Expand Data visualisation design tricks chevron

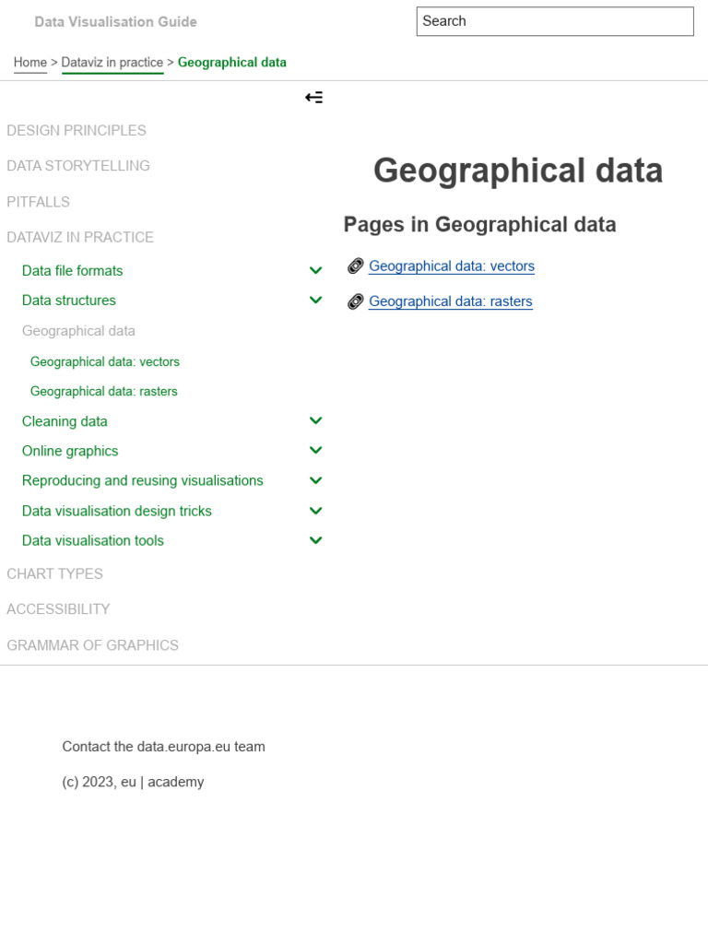tap(315, 511)
